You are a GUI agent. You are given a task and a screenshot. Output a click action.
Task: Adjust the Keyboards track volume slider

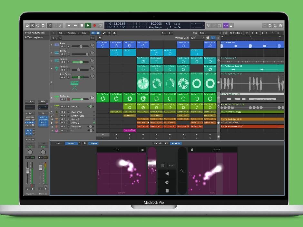point(80,99)
